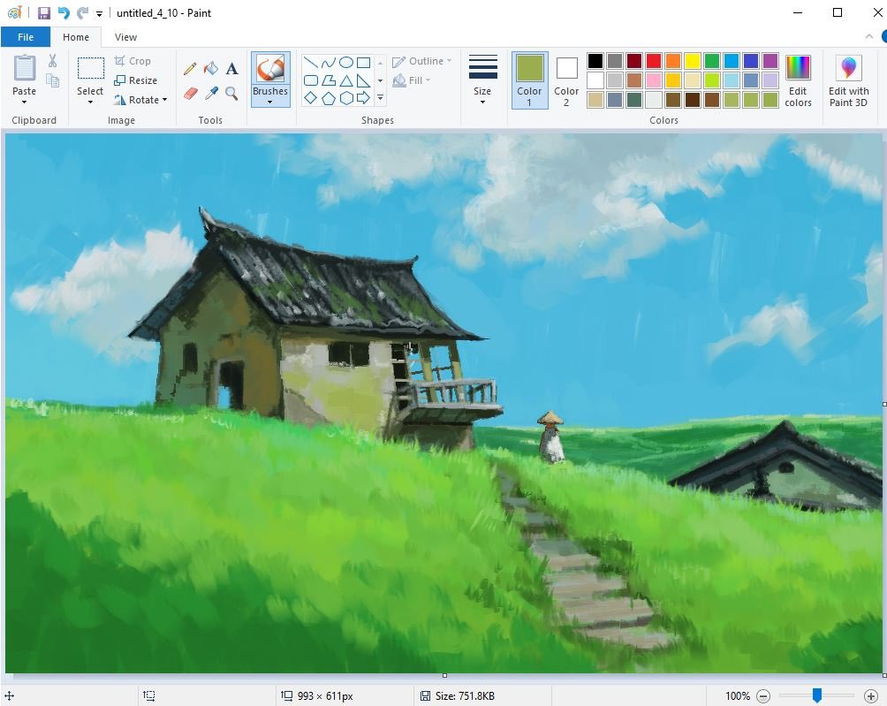Image resolution: width=887 pixels, height=706 pixels.
Task: Click the Crop button
Action: pos(133,61)
